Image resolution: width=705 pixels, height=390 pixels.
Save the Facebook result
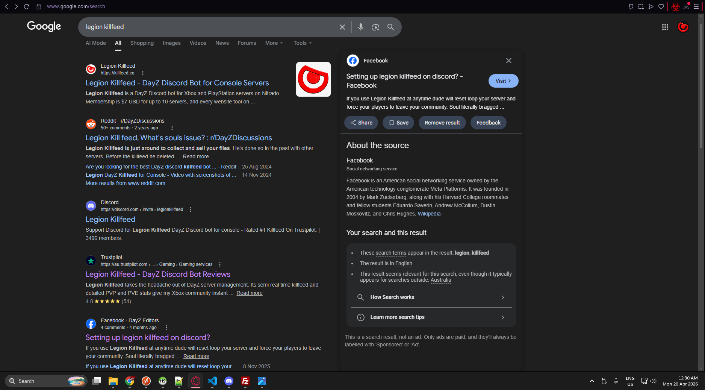coord(398,123)
